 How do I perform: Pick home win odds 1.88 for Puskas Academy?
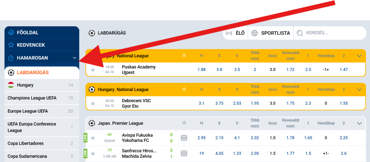[202, 69]
